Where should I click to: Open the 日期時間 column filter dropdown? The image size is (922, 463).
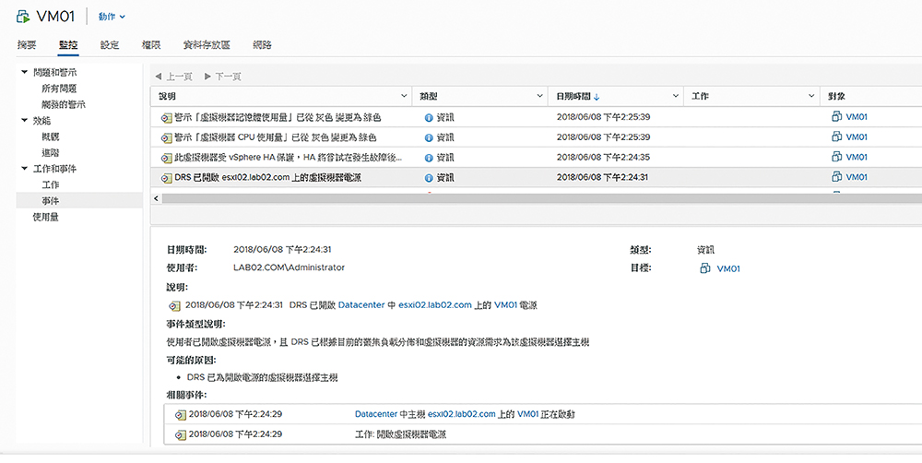tap(675, 96)
